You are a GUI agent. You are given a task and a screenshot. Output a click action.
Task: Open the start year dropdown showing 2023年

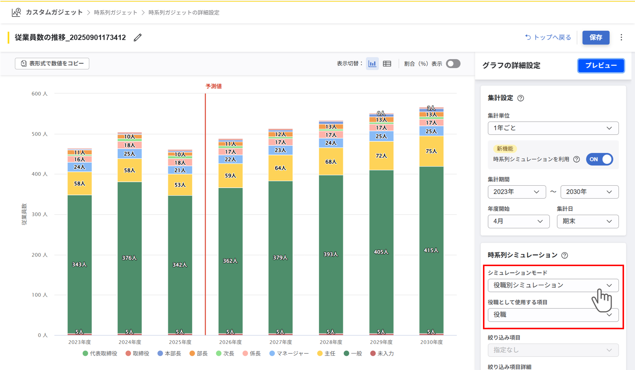tap(516, 192)
